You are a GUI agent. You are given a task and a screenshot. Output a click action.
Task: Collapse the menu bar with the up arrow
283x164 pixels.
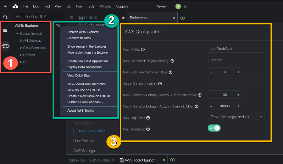(x=5, y=6)
